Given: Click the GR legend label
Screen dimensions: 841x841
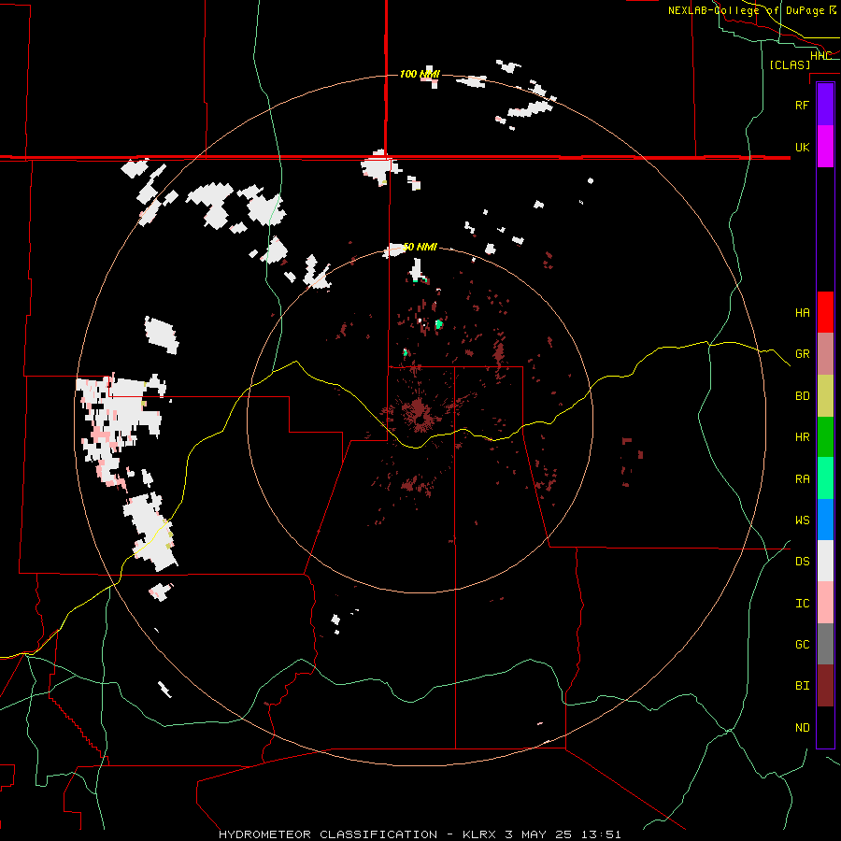Looking at the screenshot, I should [802, 353].
